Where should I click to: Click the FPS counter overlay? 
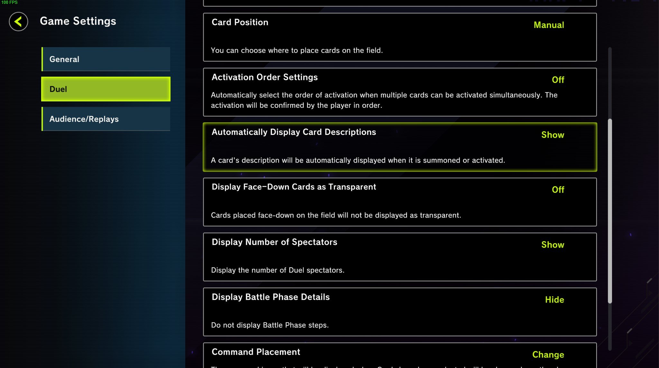9,3
